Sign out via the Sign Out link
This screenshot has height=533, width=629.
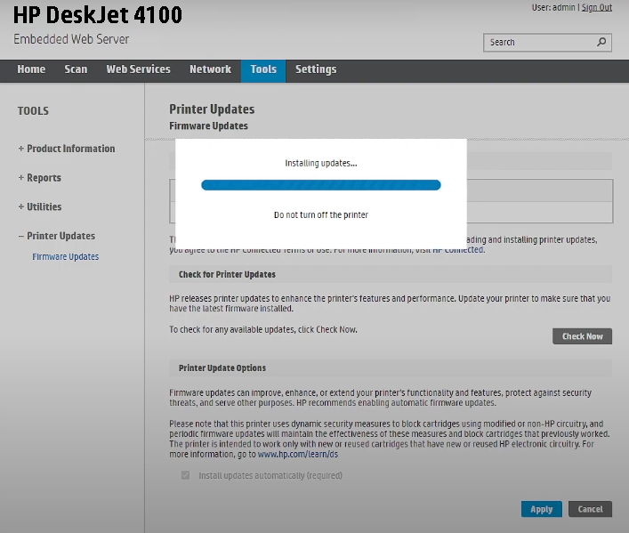point(596,7)
